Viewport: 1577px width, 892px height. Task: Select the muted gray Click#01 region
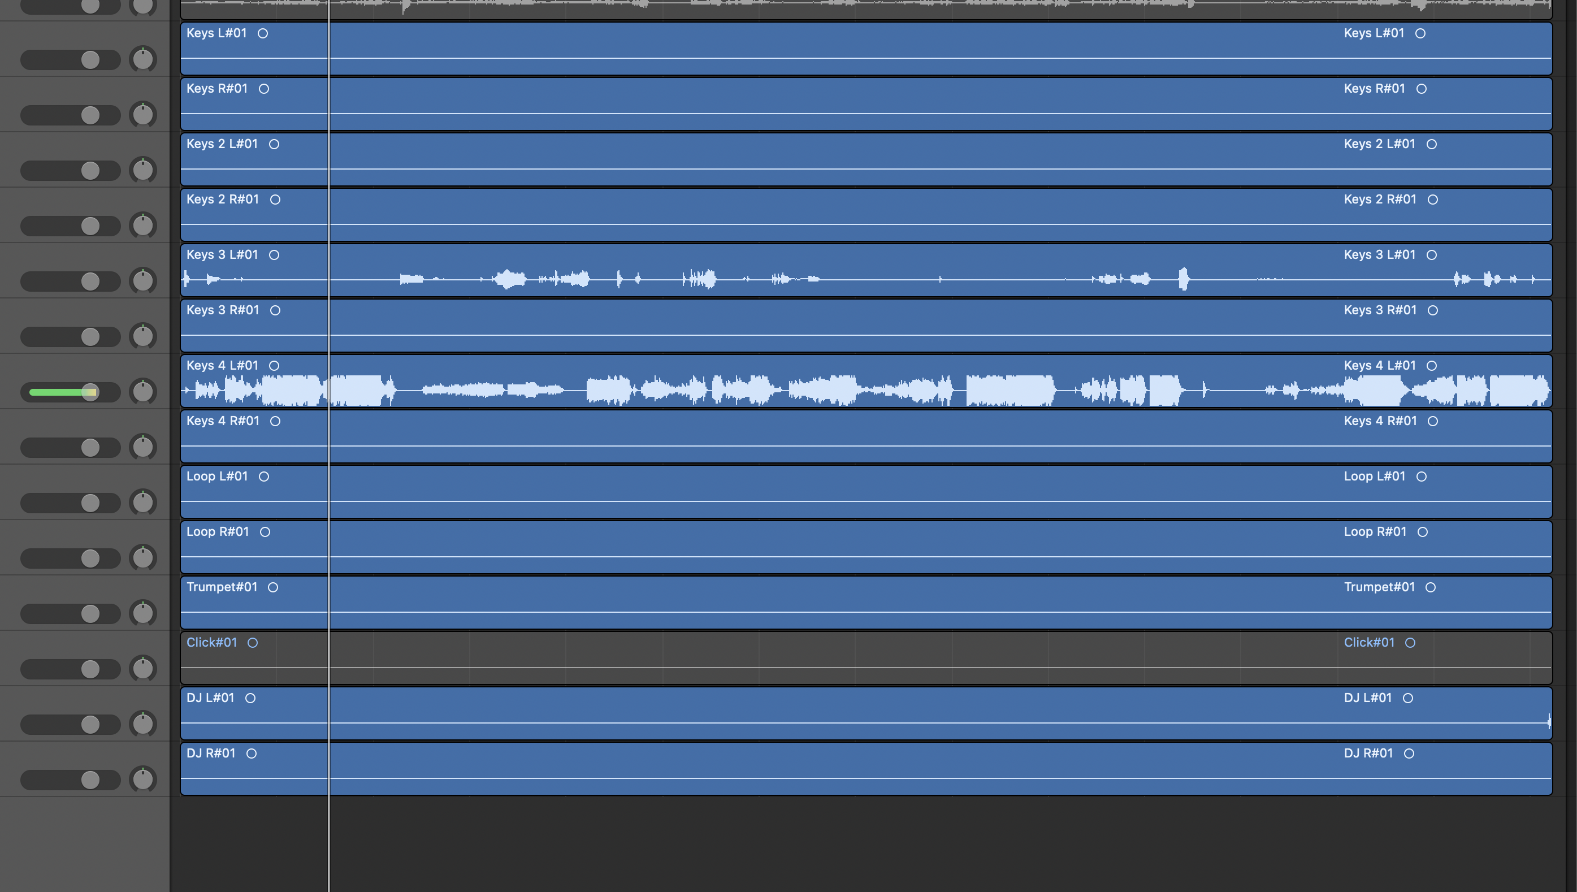click(x=866, y=658)
